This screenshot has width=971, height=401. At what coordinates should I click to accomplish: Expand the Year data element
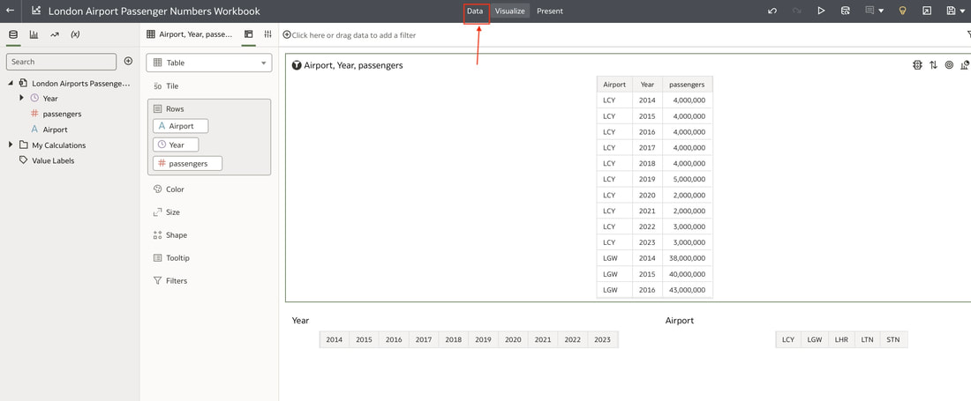pyautogui.click(x=21, y=98)
